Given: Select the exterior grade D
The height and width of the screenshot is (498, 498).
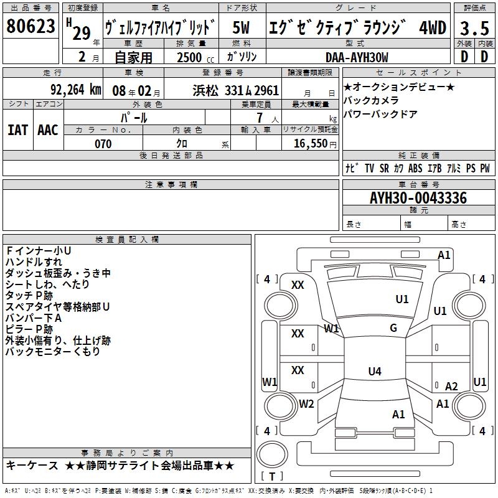Looking at the screenshot, I should click(x=464, y=57).
